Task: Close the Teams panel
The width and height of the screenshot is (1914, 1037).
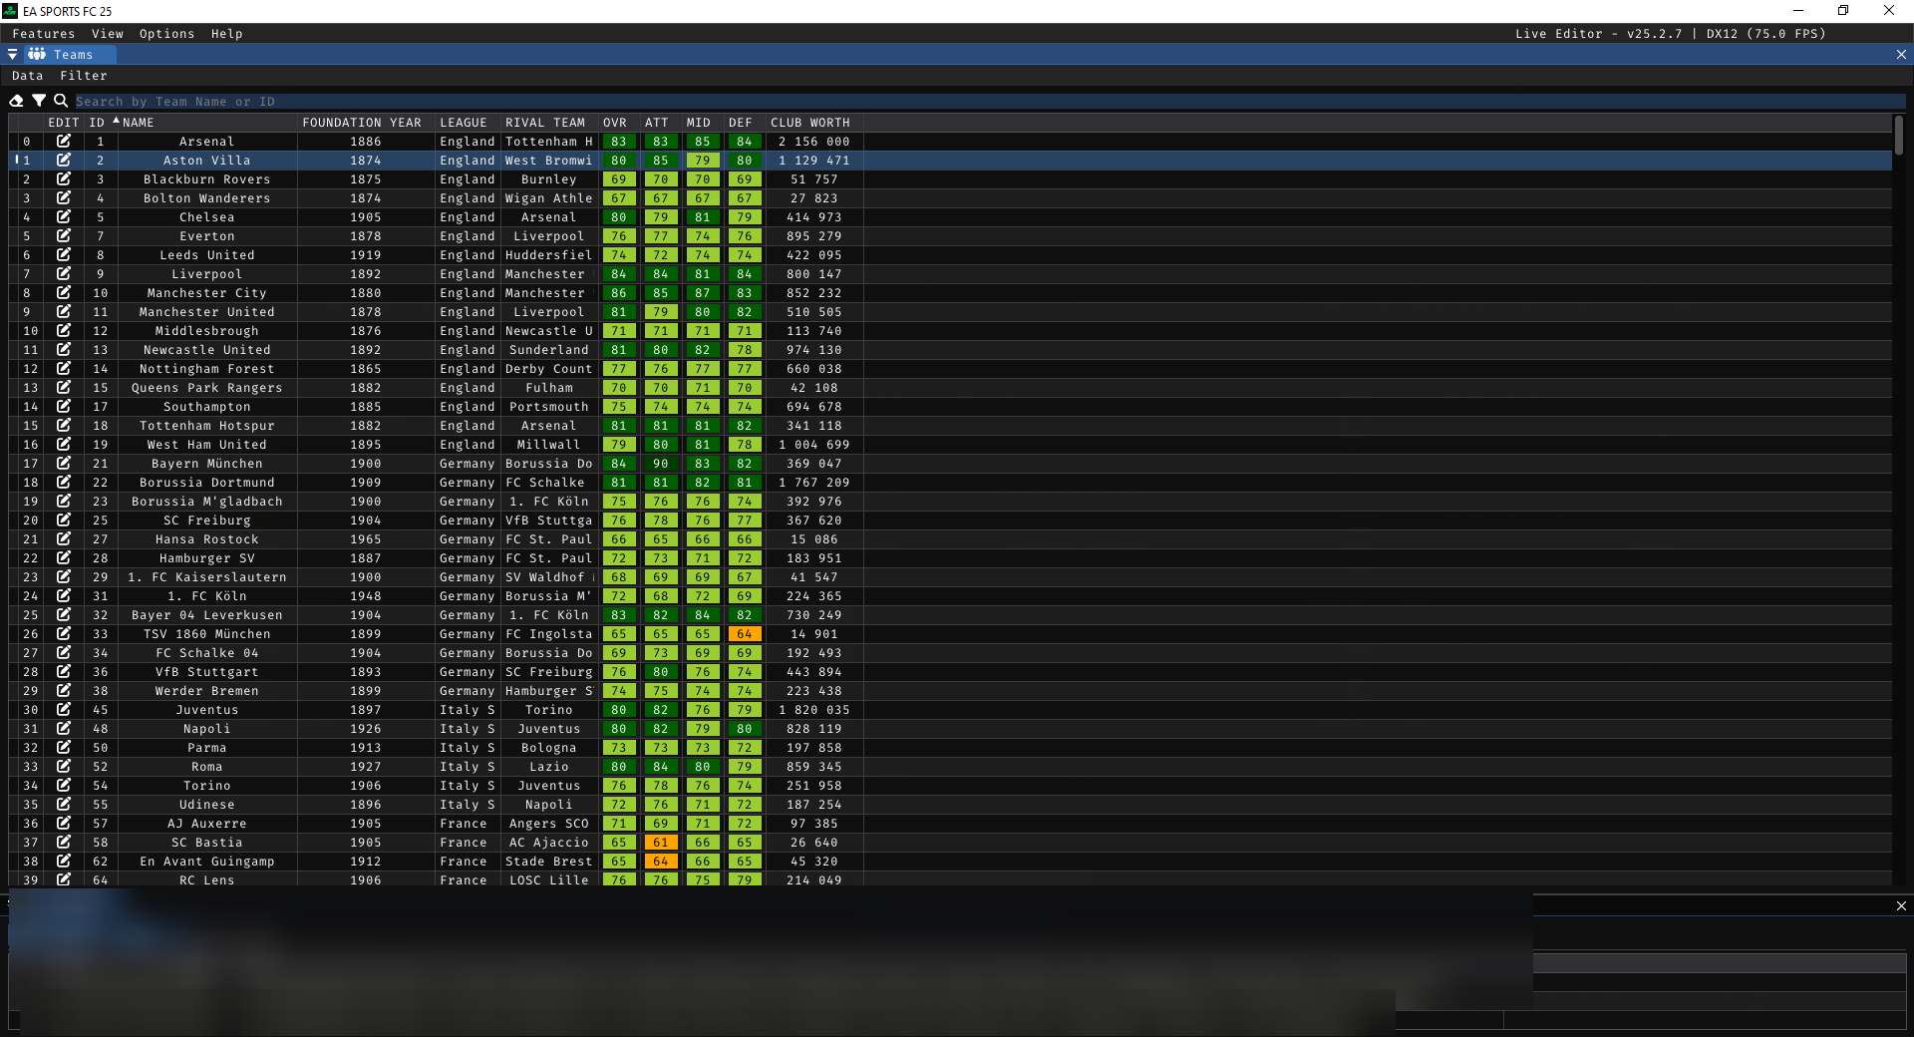Action: click(x=1901, y=55)
